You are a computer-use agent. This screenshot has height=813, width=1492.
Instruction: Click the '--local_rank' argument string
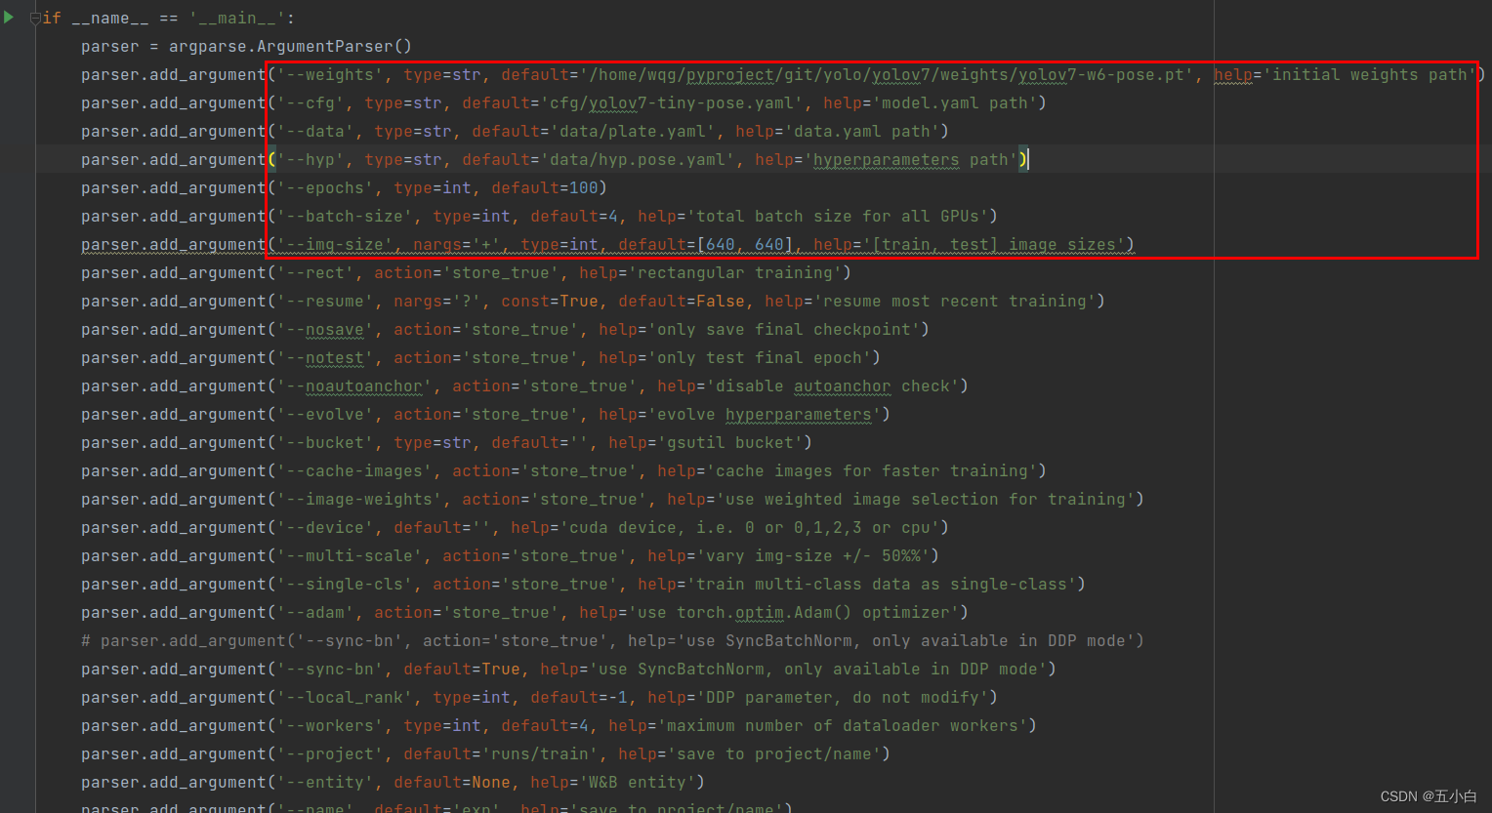coord(345,698)
